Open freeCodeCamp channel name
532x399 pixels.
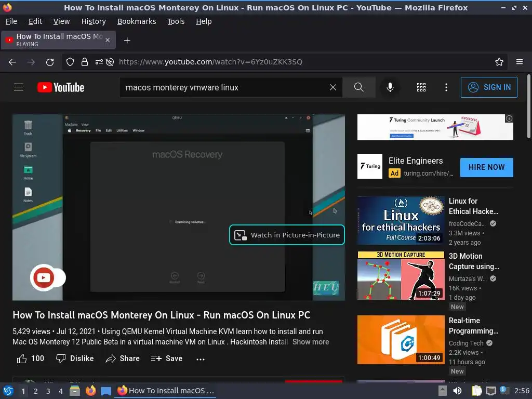(x=467, y=223)
